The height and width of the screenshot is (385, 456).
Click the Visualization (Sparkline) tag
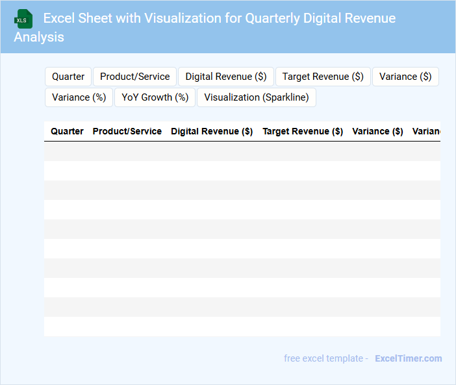(x=256, y=97)
